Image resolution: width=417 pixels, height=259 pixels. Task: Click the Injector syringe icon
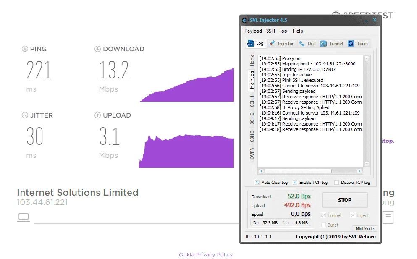click(x=272, y=44)
